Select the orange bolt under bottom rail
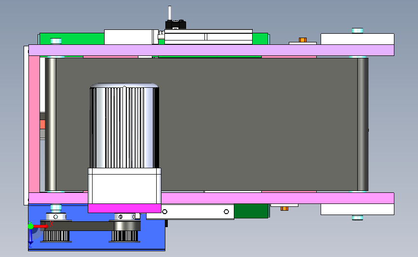This screenshot has height=257, width=418. click(x=284, y=208)
